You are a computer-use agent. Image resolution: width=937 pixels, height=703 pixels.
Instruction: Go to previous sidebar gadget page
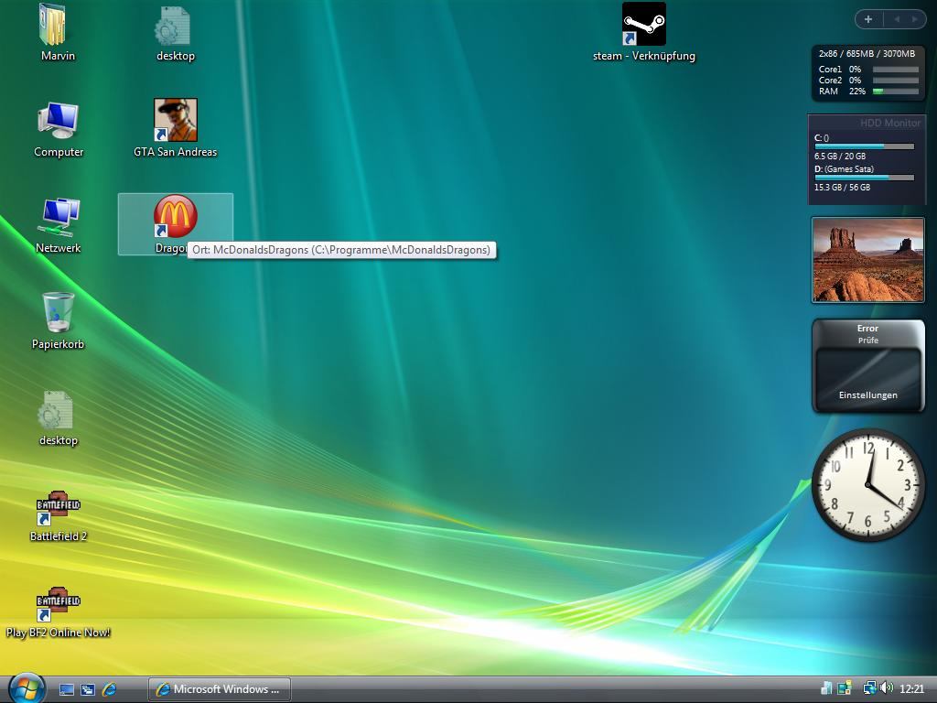(897, 19)
